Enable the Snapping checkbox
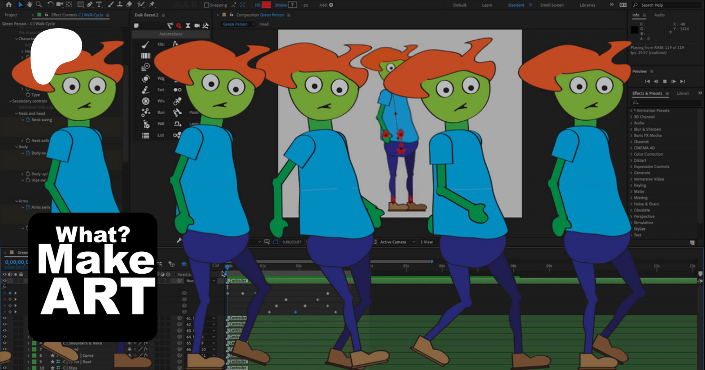The image size is (705, 370). 207,5
